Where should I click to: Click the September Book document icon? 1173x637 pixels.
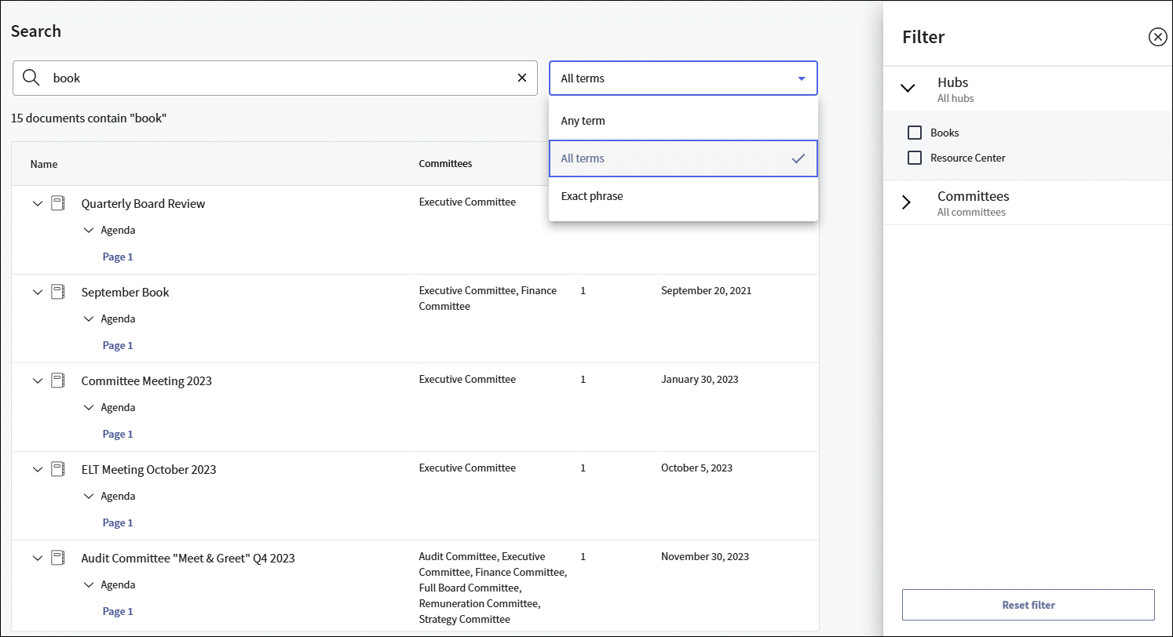tap(58, 293)
